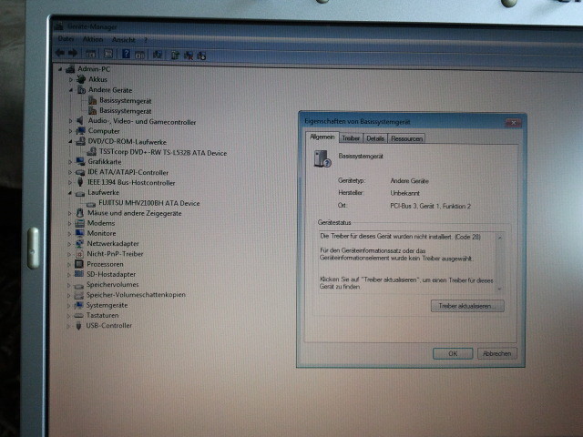
Task: Click the IEEE 1394 Bus-Hostcontroller icon
Action: [x=80, y=182]
